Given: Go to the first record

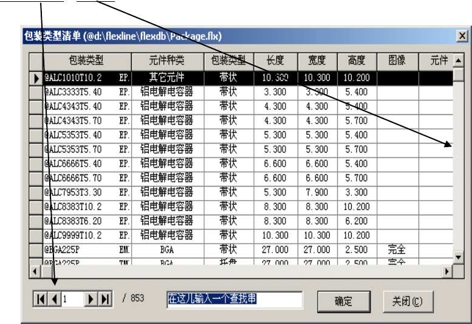Looking at the screenshot, I should pos(40,299).
